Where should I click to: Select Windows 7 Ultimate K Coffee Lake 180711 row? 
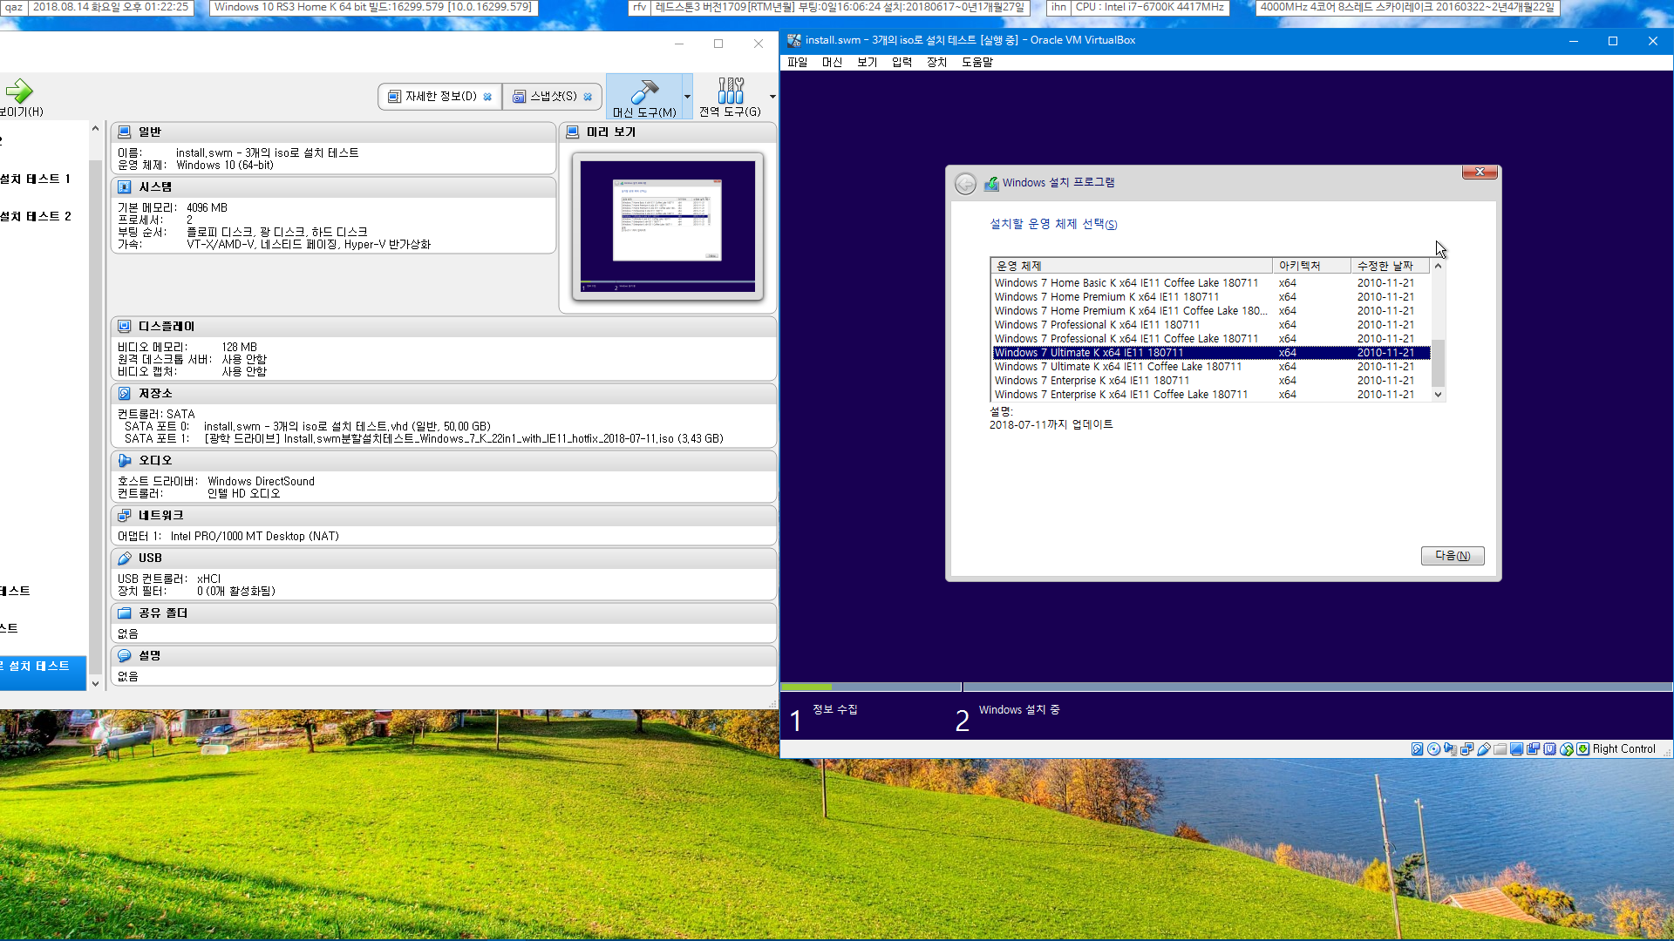point(1210,367)
